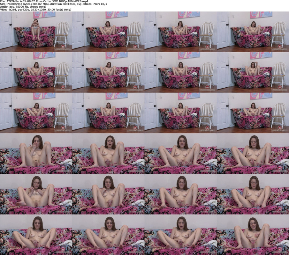Click the 'Size: 718089944 bytes' info line

(53, 4)
